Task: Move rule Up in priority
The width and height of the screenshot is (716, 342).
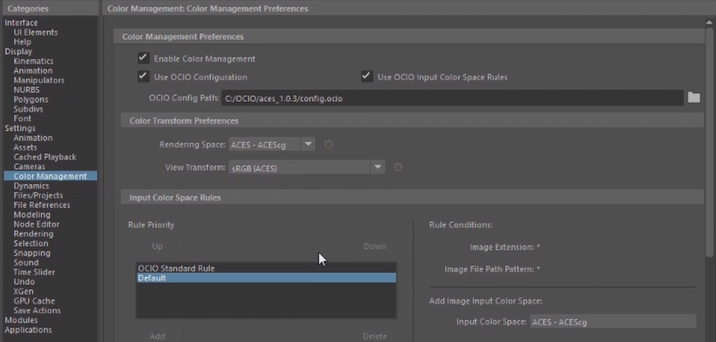Action: 157,246
